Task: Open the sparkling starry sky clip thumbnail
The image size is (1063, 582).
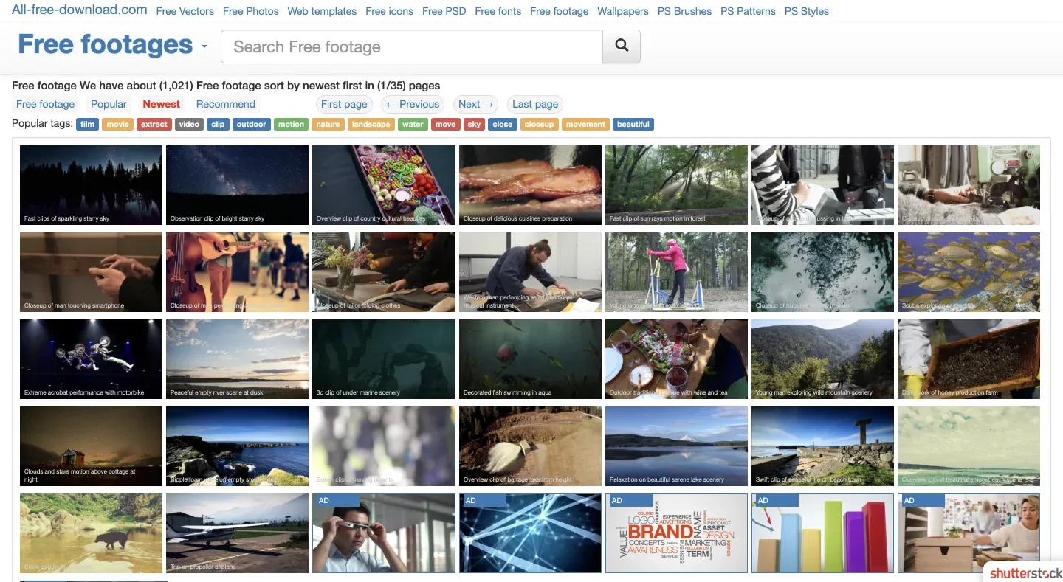Action: tap(91, 184)
